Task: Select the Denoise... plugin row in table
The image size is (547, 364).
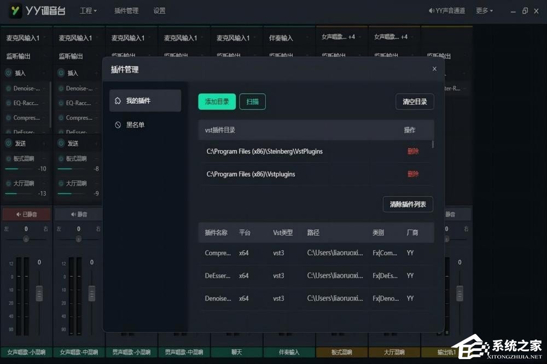Action: 316,298
